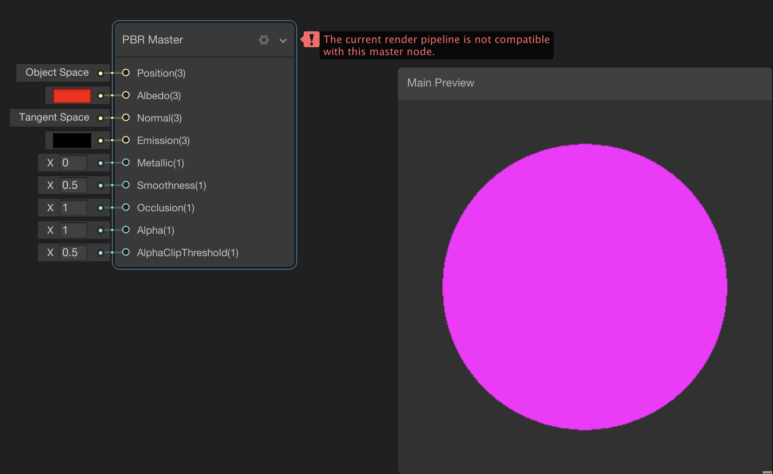Click the Alpha slot output dot

100,230
